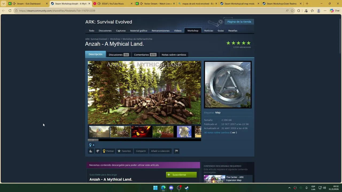The width and height of the screenshot is (342, 192).
Task: Select Capturas in hub navigation
Action: tap(121, 31)
